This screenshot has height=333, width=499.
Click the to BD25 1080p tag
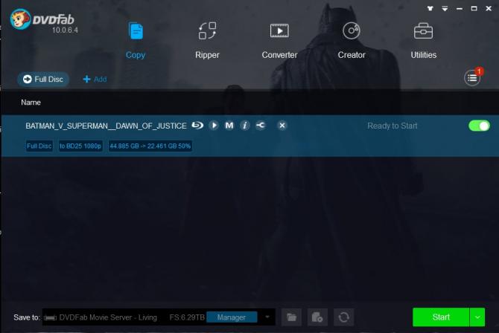click(x=80, y=146)
